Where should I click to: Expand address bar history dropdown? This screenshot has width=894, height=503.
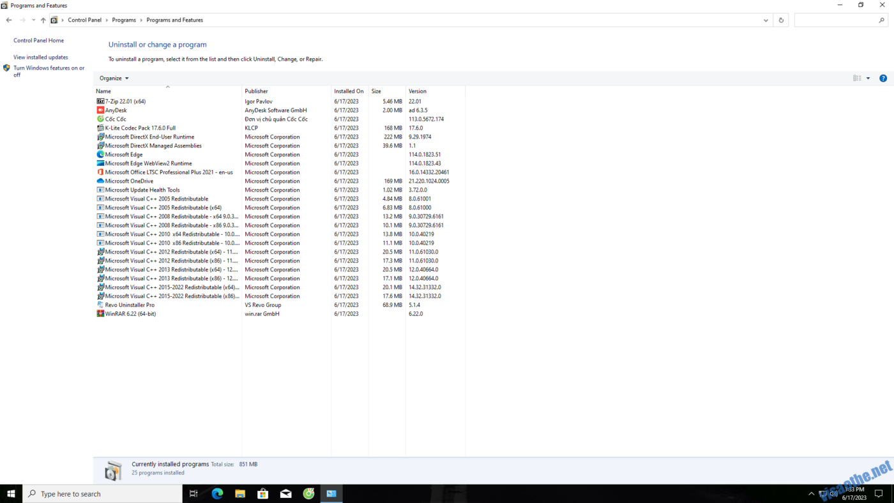pyautogui.click(x=766, y=20)
